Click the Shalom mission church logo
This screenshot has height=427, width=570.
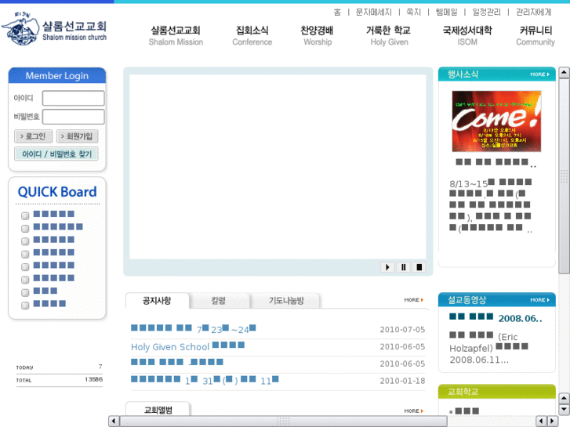pyautogui.click(x=55, y=28)
